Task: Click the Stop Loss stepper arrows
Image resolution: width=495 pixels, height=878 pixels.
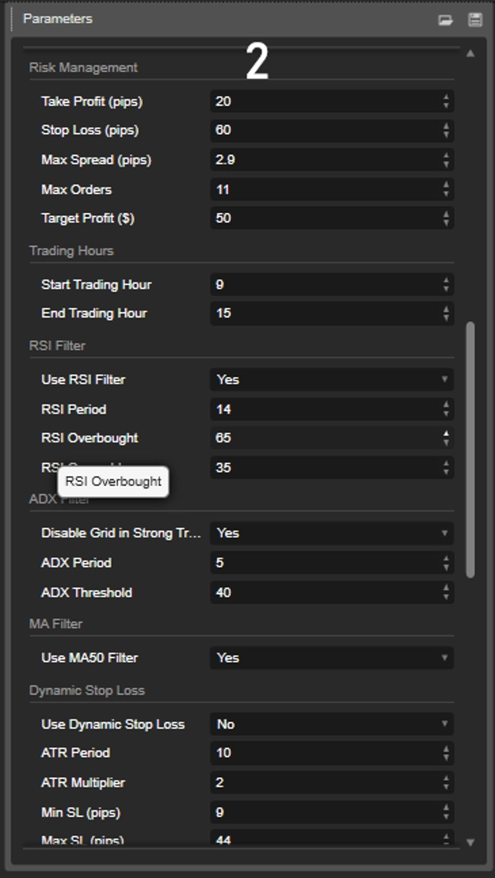Action: [446, 130]
